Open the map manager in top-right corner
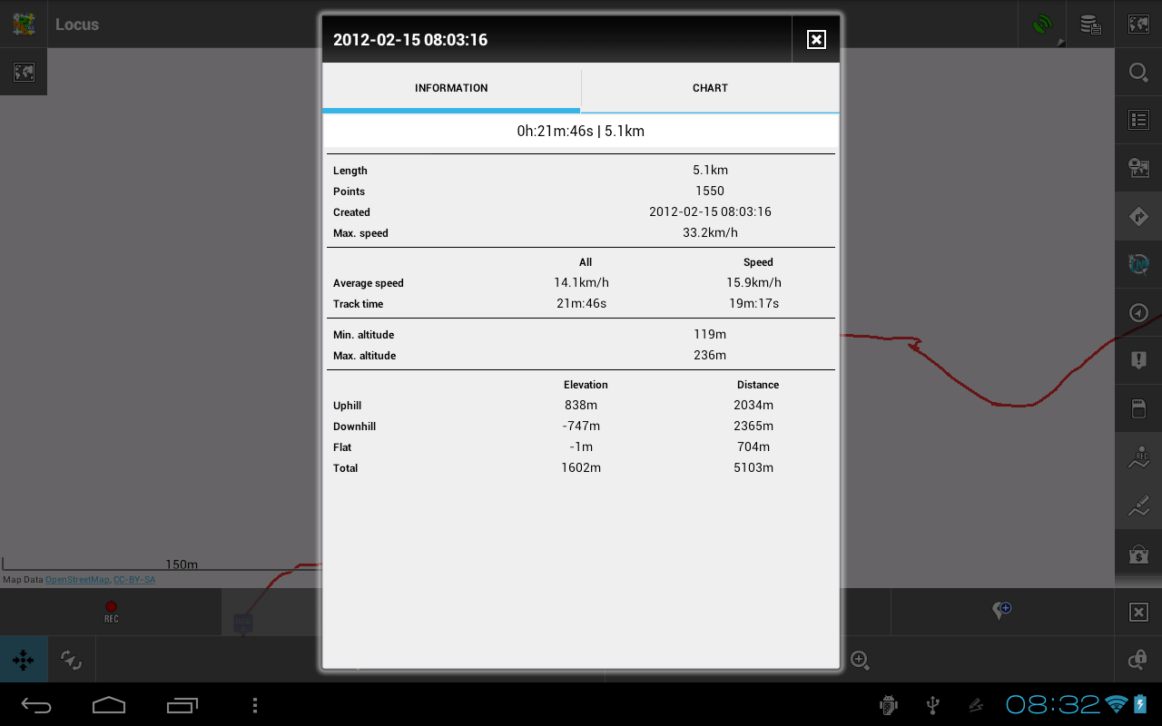Viewport: 1162px width, 726px height. (1138, 25)
